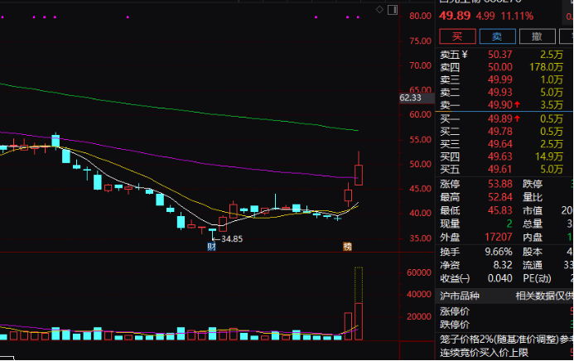Click the blue 卖 sell button
This screenshot has width=574, height=361.
coord(496,36)
